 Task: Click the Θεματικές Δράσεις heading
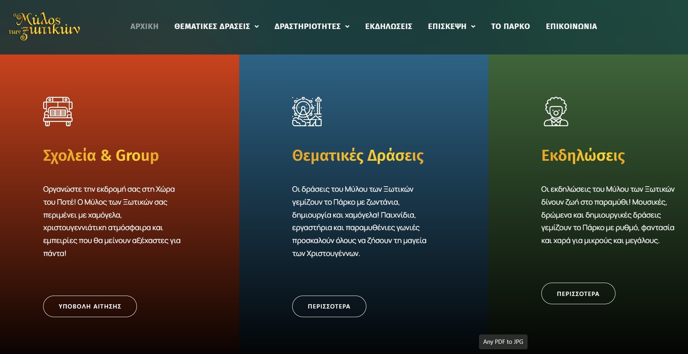pyautogui.click(x=358, y=156)
